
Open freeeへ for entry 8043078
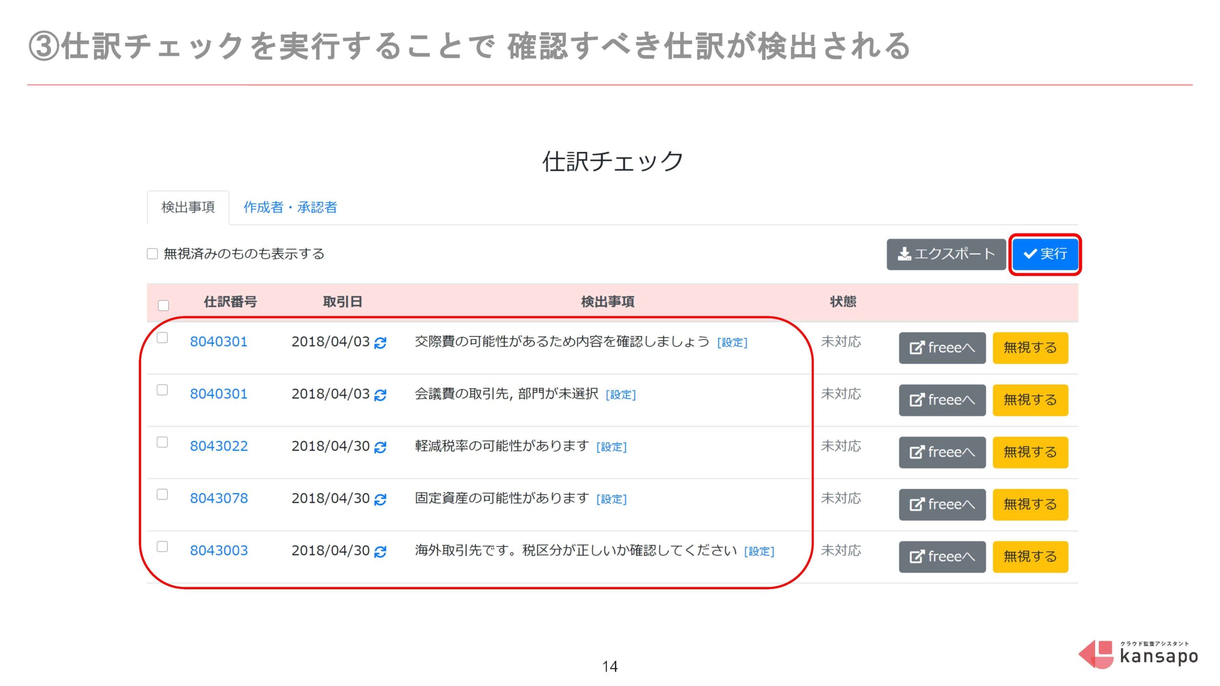(942, 504)
